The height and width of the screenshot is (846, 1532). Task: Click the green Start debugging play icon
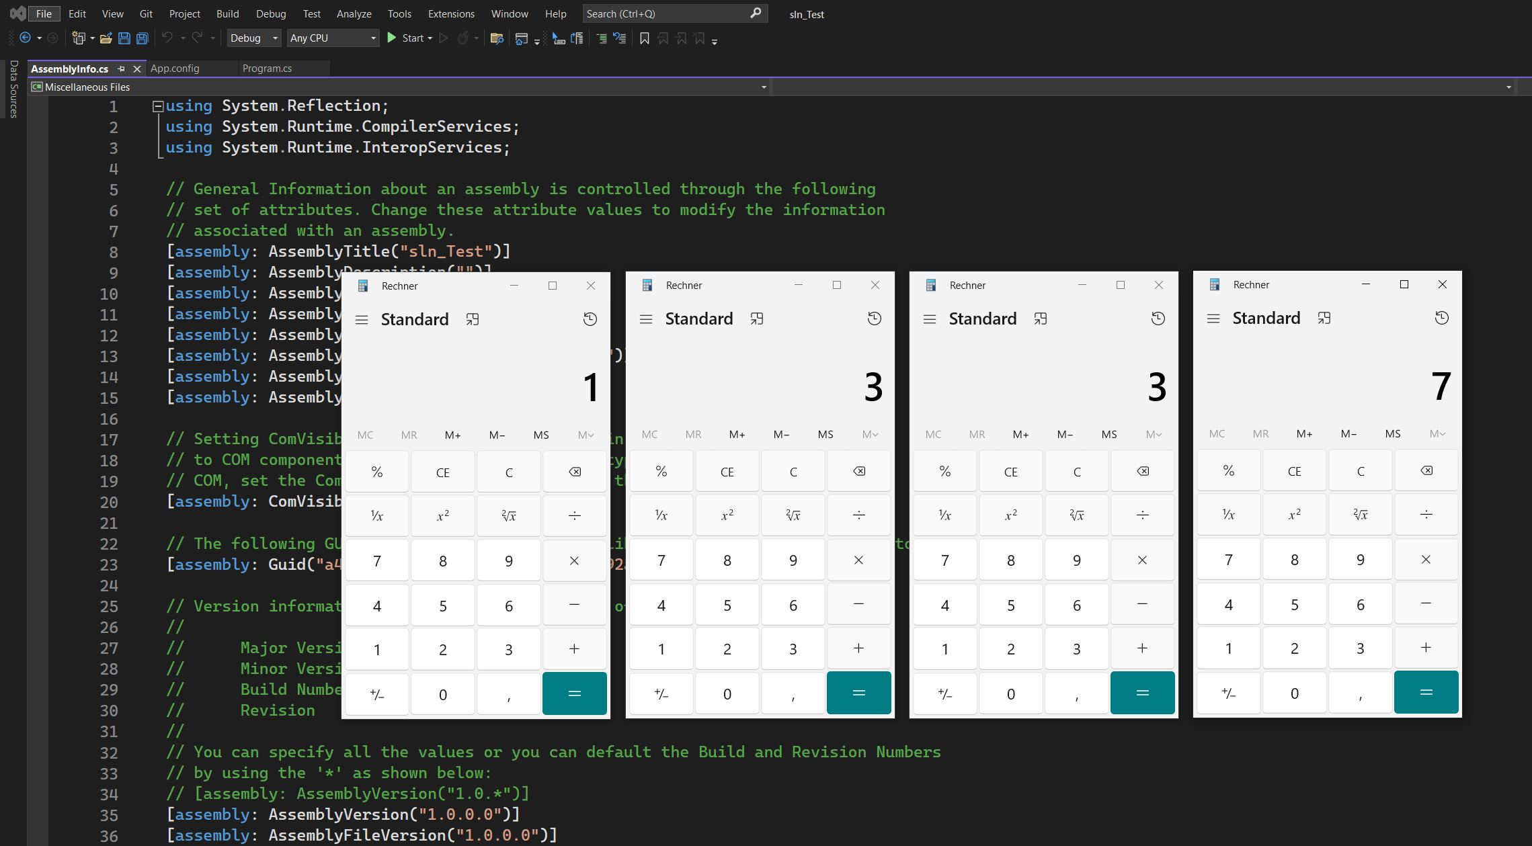392,38
